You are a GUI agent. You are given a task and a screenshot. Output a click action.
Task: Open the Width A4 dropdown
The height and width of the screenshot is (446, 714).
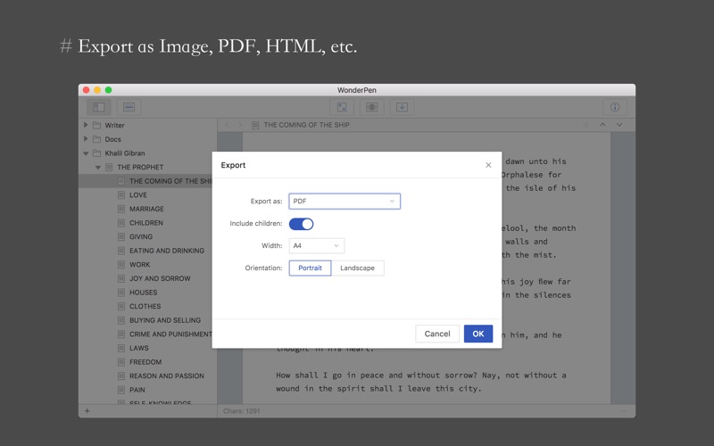[317, 246]
